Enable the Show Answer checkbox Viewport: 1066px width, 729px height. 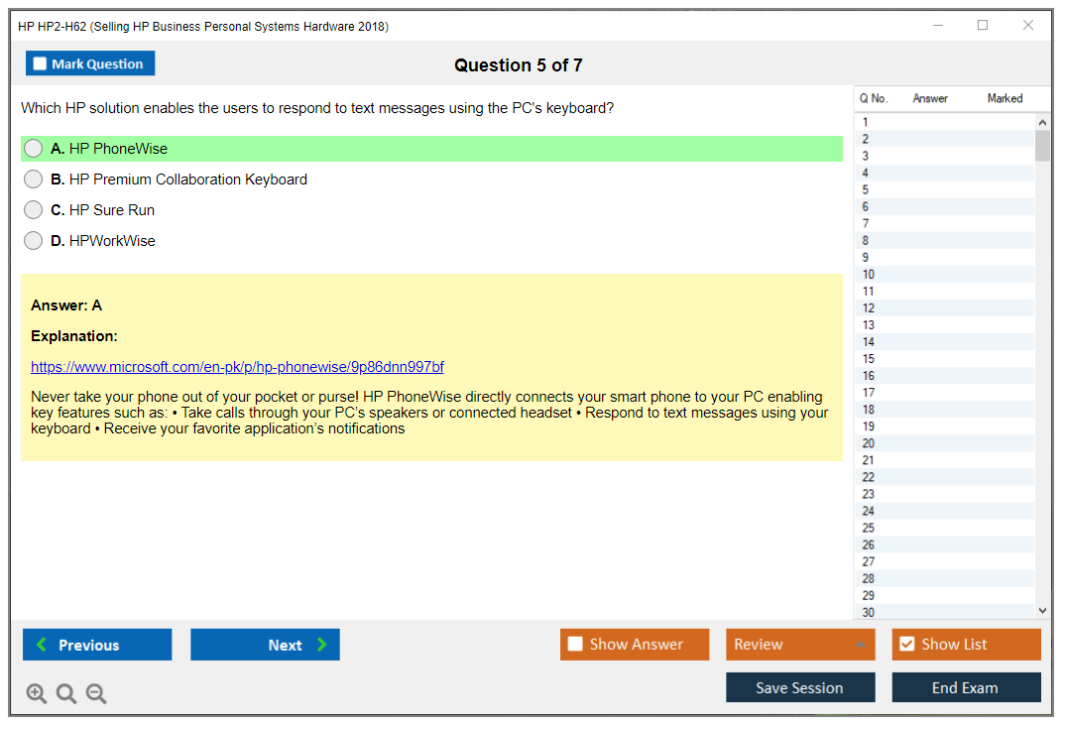[x=576, y=645]
